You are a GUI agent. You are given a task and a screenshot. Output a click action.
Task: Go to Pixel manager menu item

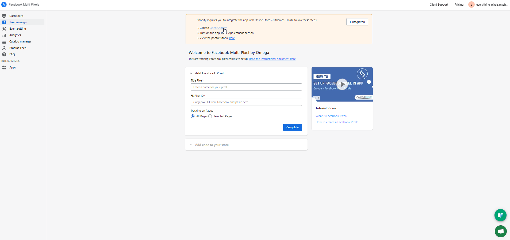18,22
